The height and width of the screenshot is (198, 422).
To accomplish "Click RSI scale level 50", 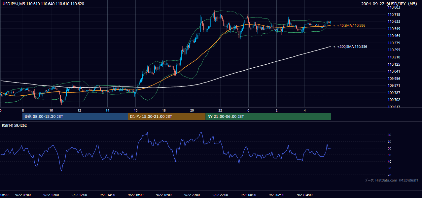I will coord(389,155).
